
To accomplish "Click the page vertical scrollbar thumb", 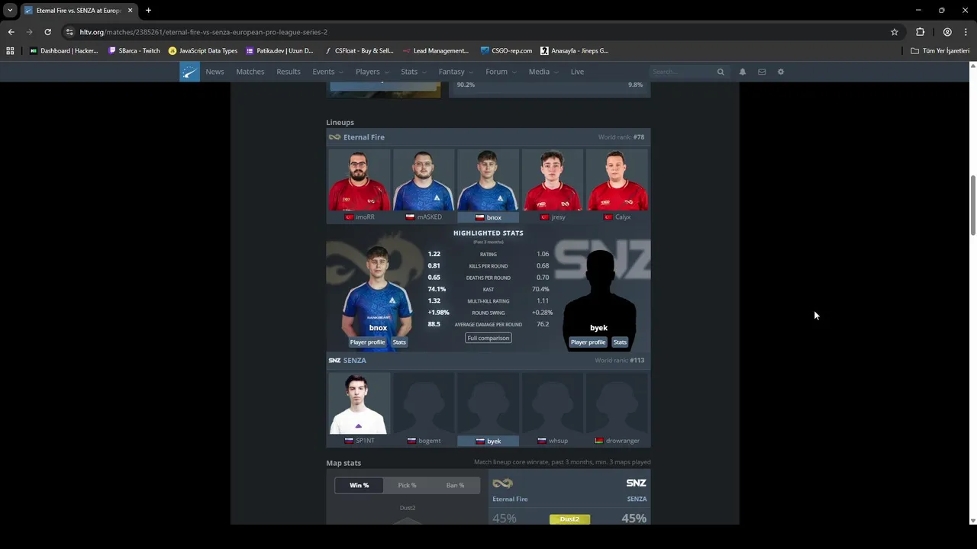I will (972, 206).
